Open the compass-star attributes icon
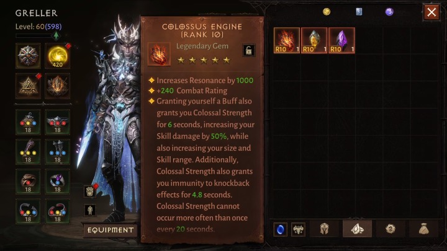Image resolution: width=447 pixels, height=251 pixels. [28, 56]
